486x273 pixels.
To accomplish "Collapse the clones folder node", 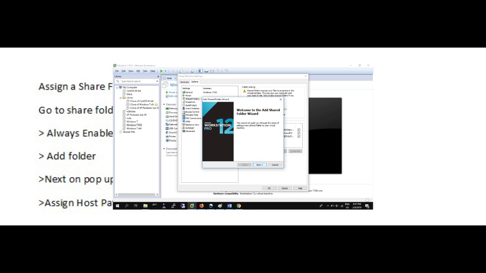I will (120, 98).
